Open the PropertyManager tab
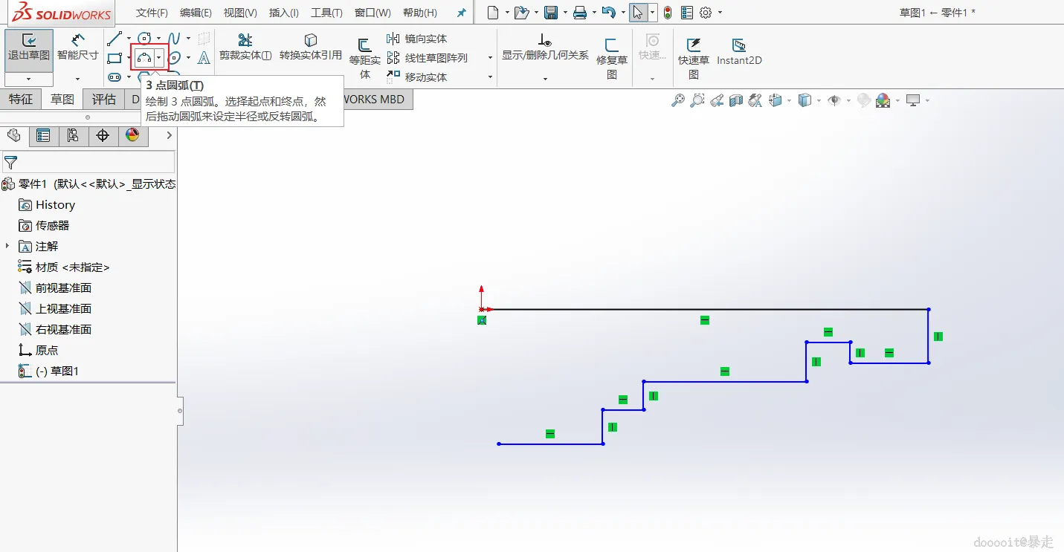This screenshot has height=552, width=1064. pyautogui.click(x=43, y=135)
